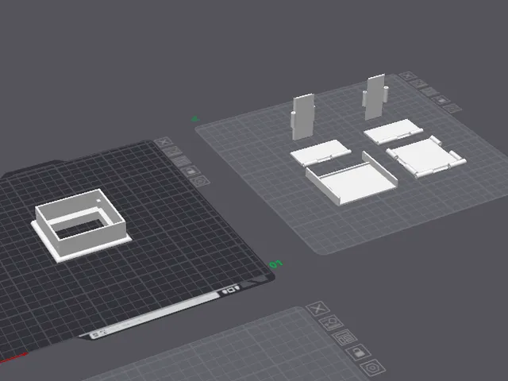Select the square panel with four corner hinges
This screenshot has height=381, width=508.
point(426,157)
